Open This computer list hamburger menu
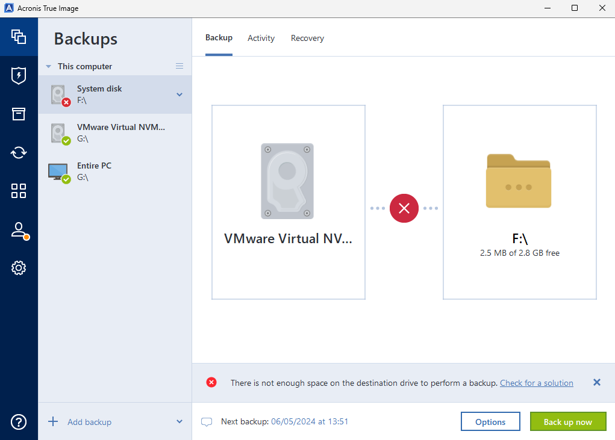The width and height of the screenshot is (615, 440). pos(180,66)
